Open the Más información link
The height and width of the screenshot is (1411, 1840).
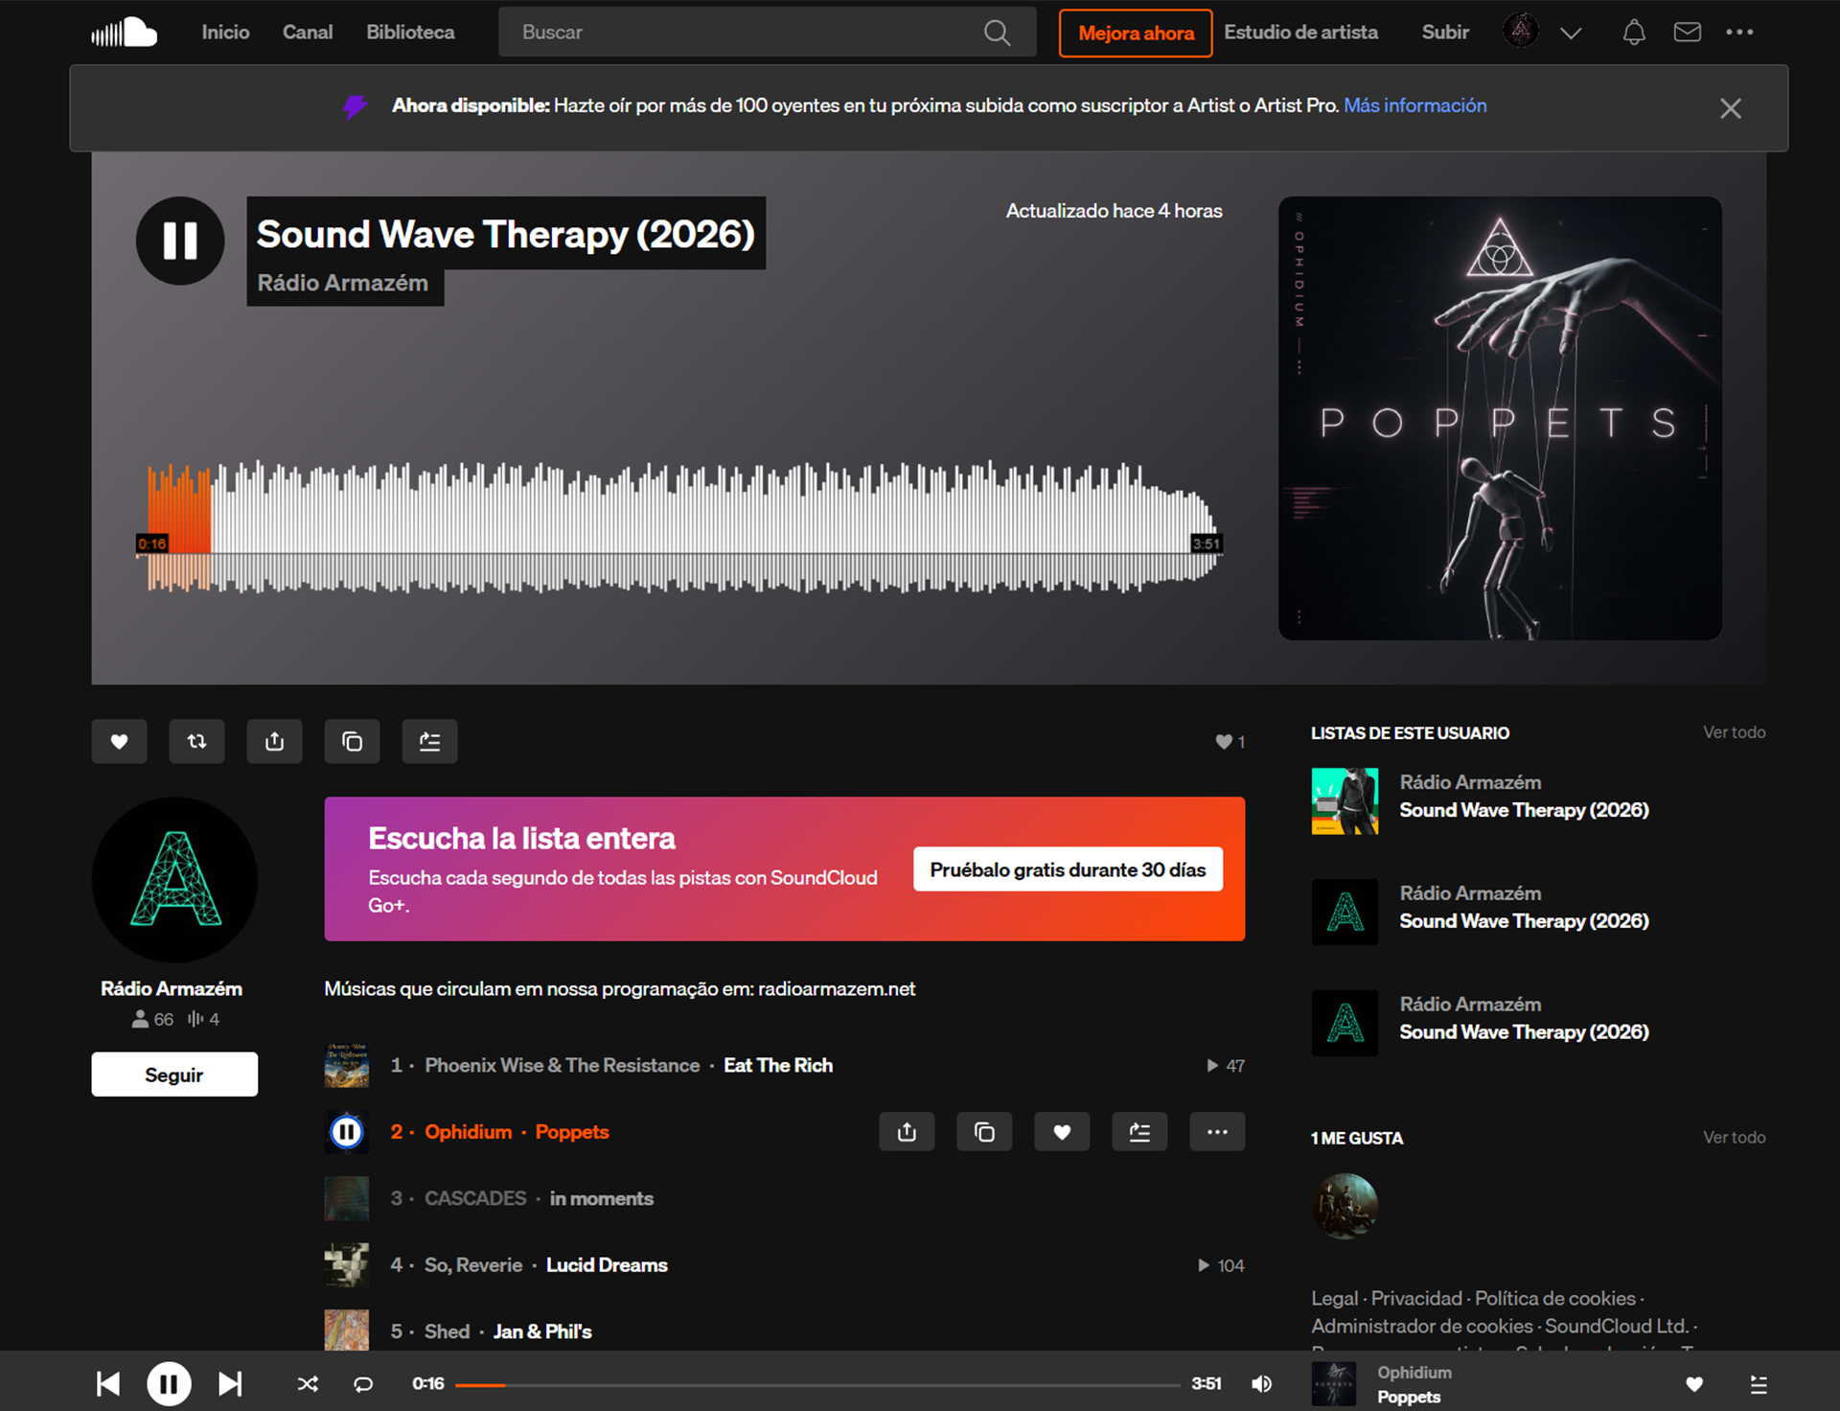[1414, 105]
